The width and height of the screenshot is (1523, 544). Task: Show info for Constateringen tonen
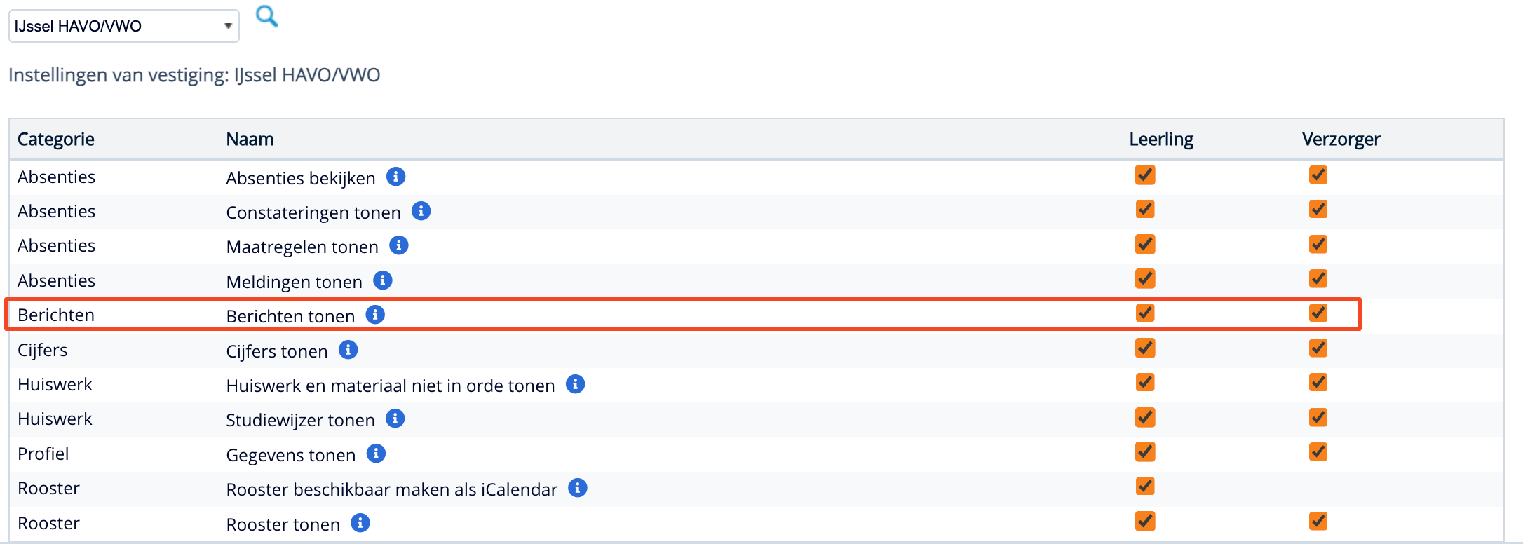pyautogui.click(x=421, y=211)
